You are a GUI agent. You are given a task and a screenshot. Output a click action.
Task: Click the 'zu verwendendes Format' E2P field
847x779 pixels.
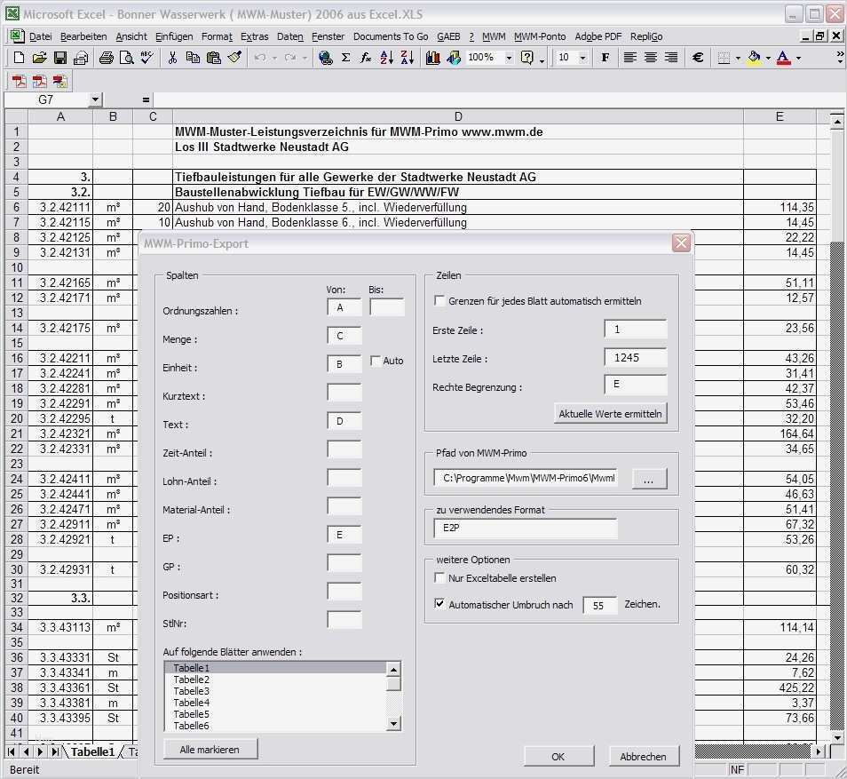coord(525,529)
